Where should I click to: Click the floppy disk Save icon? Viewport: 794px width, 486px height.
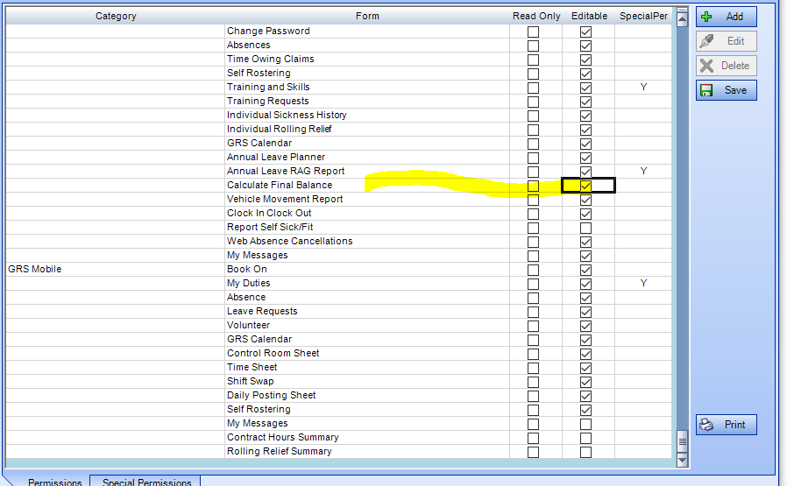pyautogui.click(x=708, y=90)
